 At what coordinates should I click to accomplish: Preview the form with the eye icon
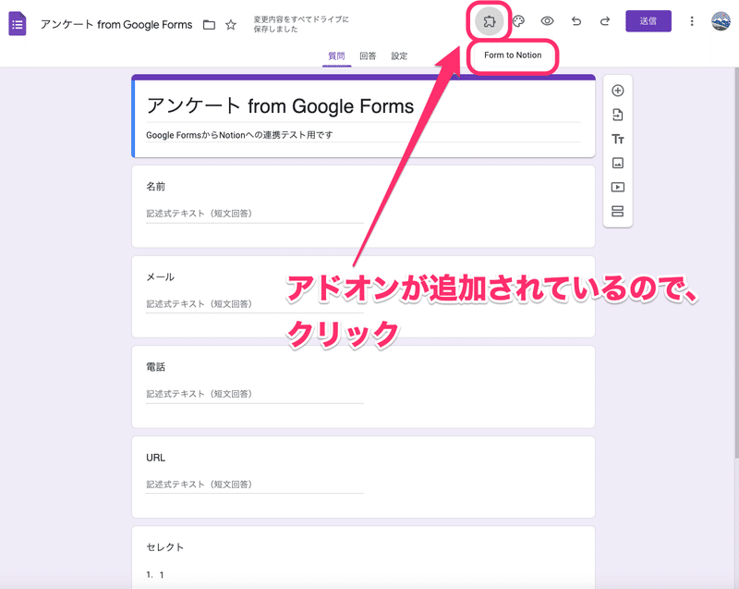547,21
